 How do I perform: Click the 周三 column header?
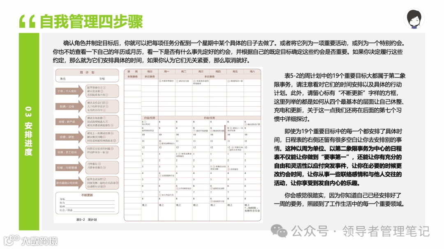[201, 72]
